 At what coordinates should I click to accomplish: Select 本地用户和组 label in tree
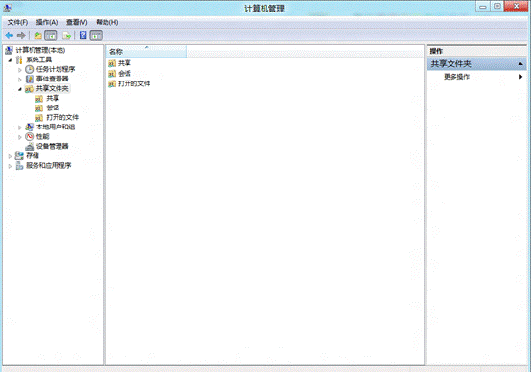pos(56,128)
